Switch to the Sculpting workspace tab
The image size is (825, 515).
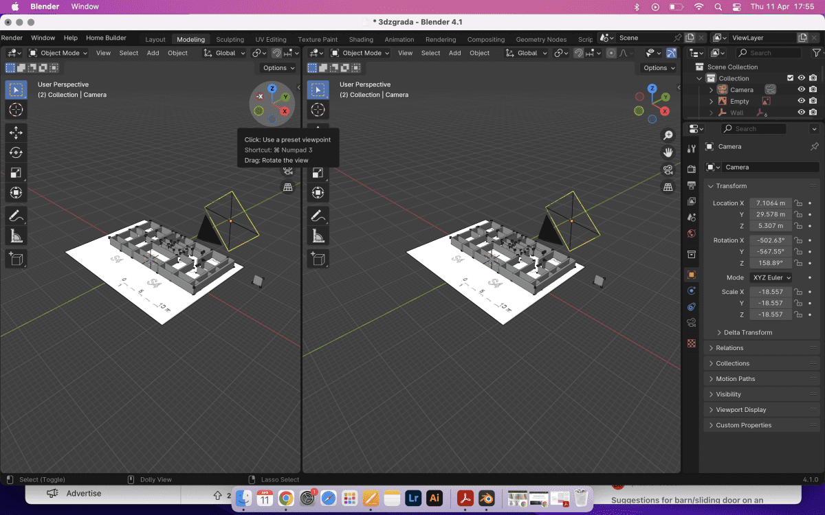point(230,40)
